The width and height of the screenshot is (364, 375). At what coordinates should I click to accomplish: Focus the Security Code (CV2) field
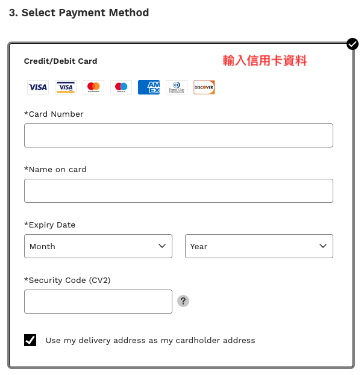[98, 302]
